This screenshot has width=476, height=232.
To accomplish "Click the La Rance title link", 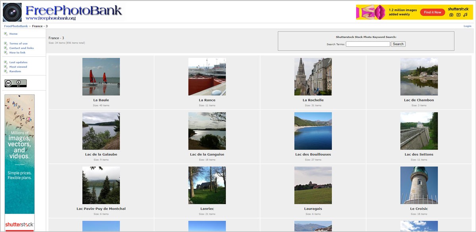I will click(x=207, y=100).
